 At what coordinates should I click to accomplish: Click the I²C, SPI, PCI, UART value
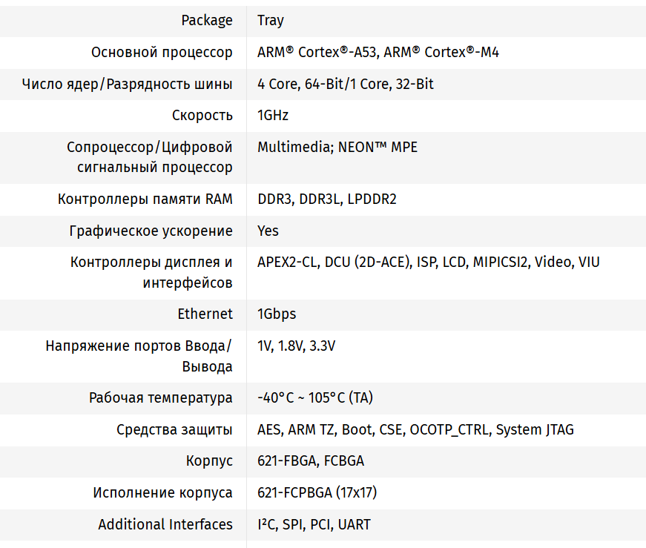point(314,525)
